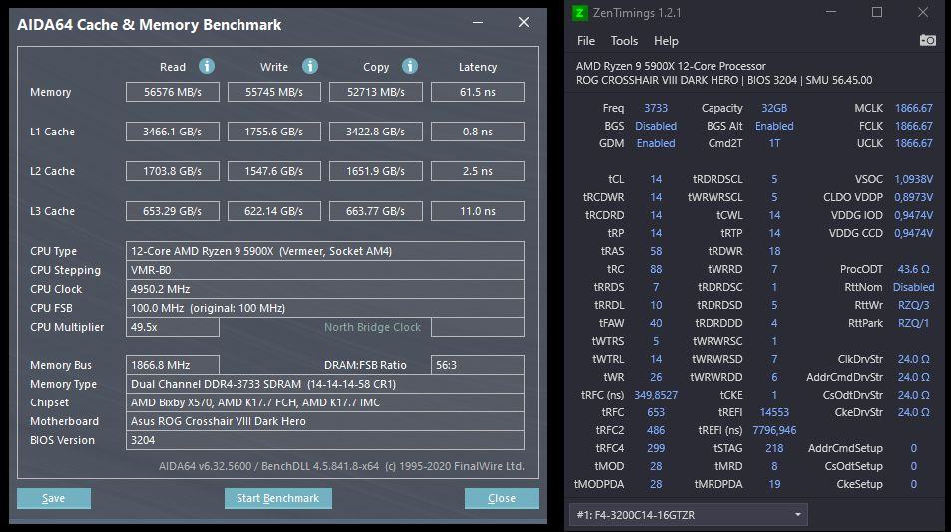Click the Write info icon in AIDA64
Screen dimensions: 951x532
310,66
